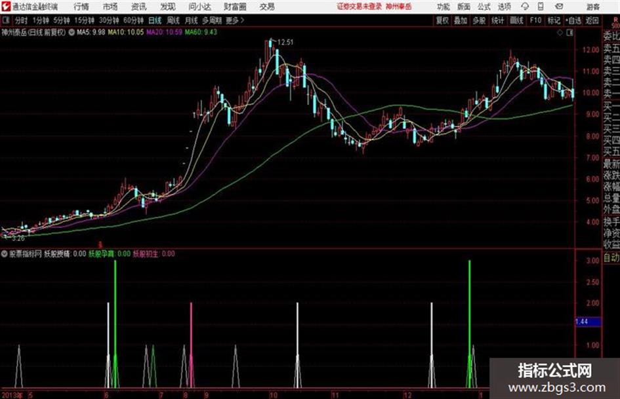Open the 资讯 menu
The image size is (620, 399).
(139, 7)
